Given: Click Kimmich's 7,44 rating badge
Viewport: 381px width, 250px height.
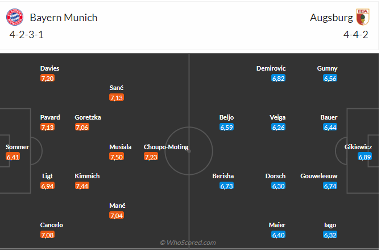Looking at the screenshot, I should coord(82,186).
